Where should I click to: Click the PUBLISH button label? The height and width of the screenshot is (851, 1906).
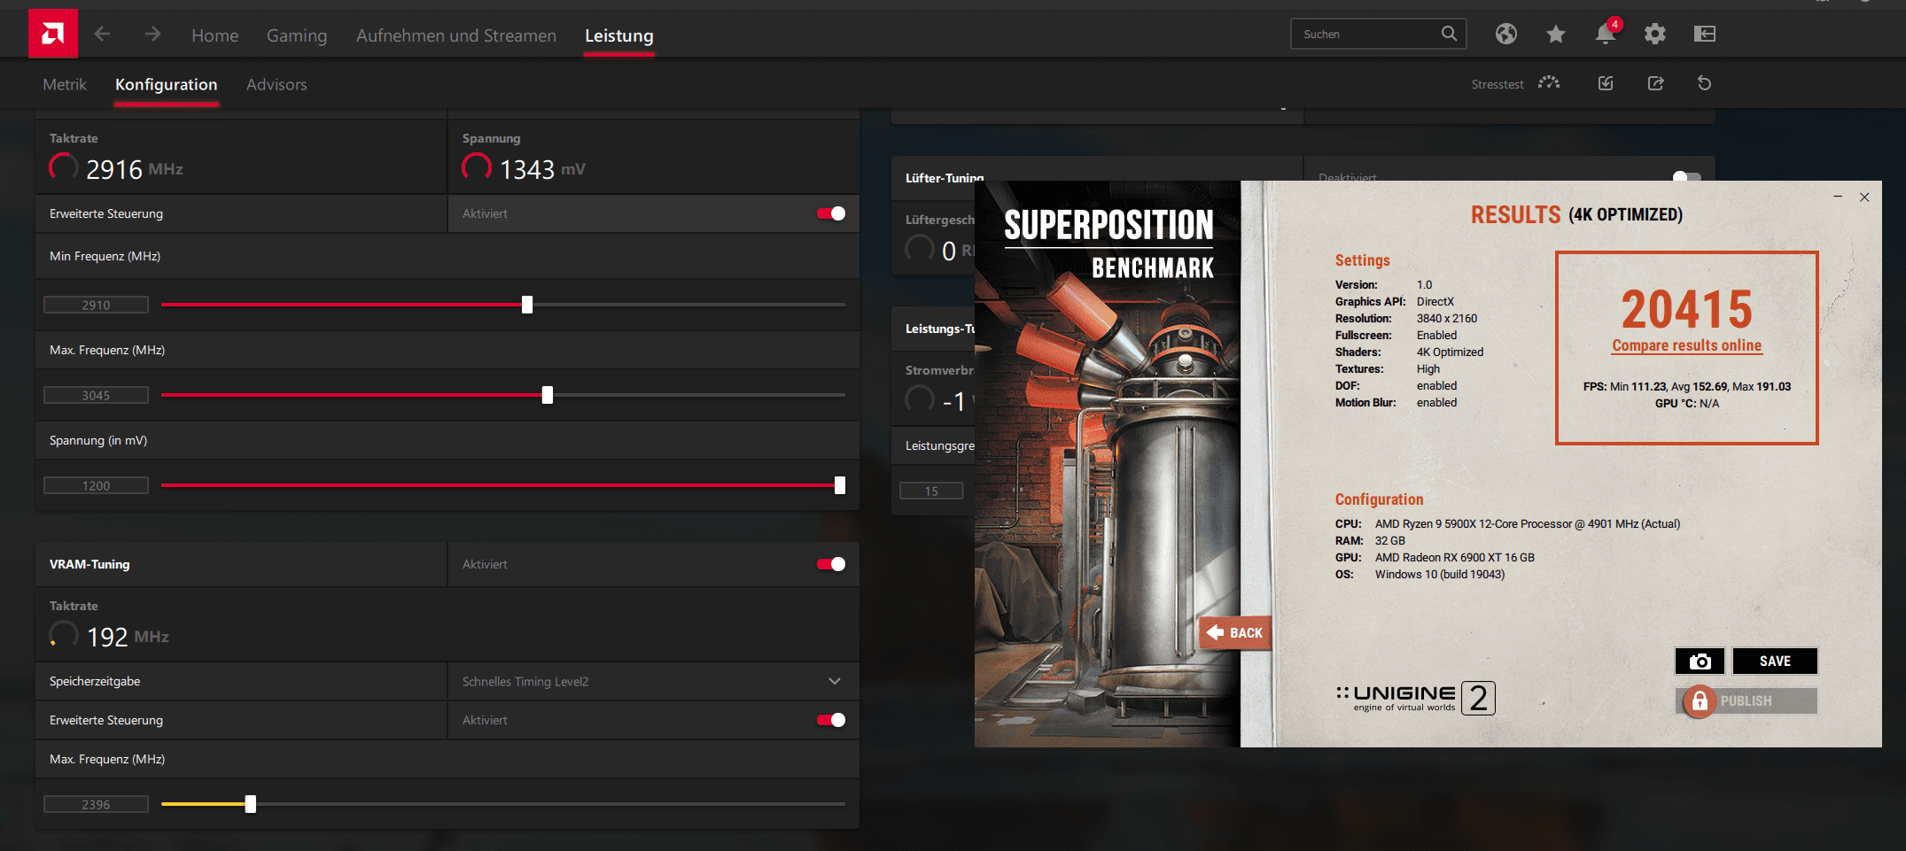(1747, 701)
